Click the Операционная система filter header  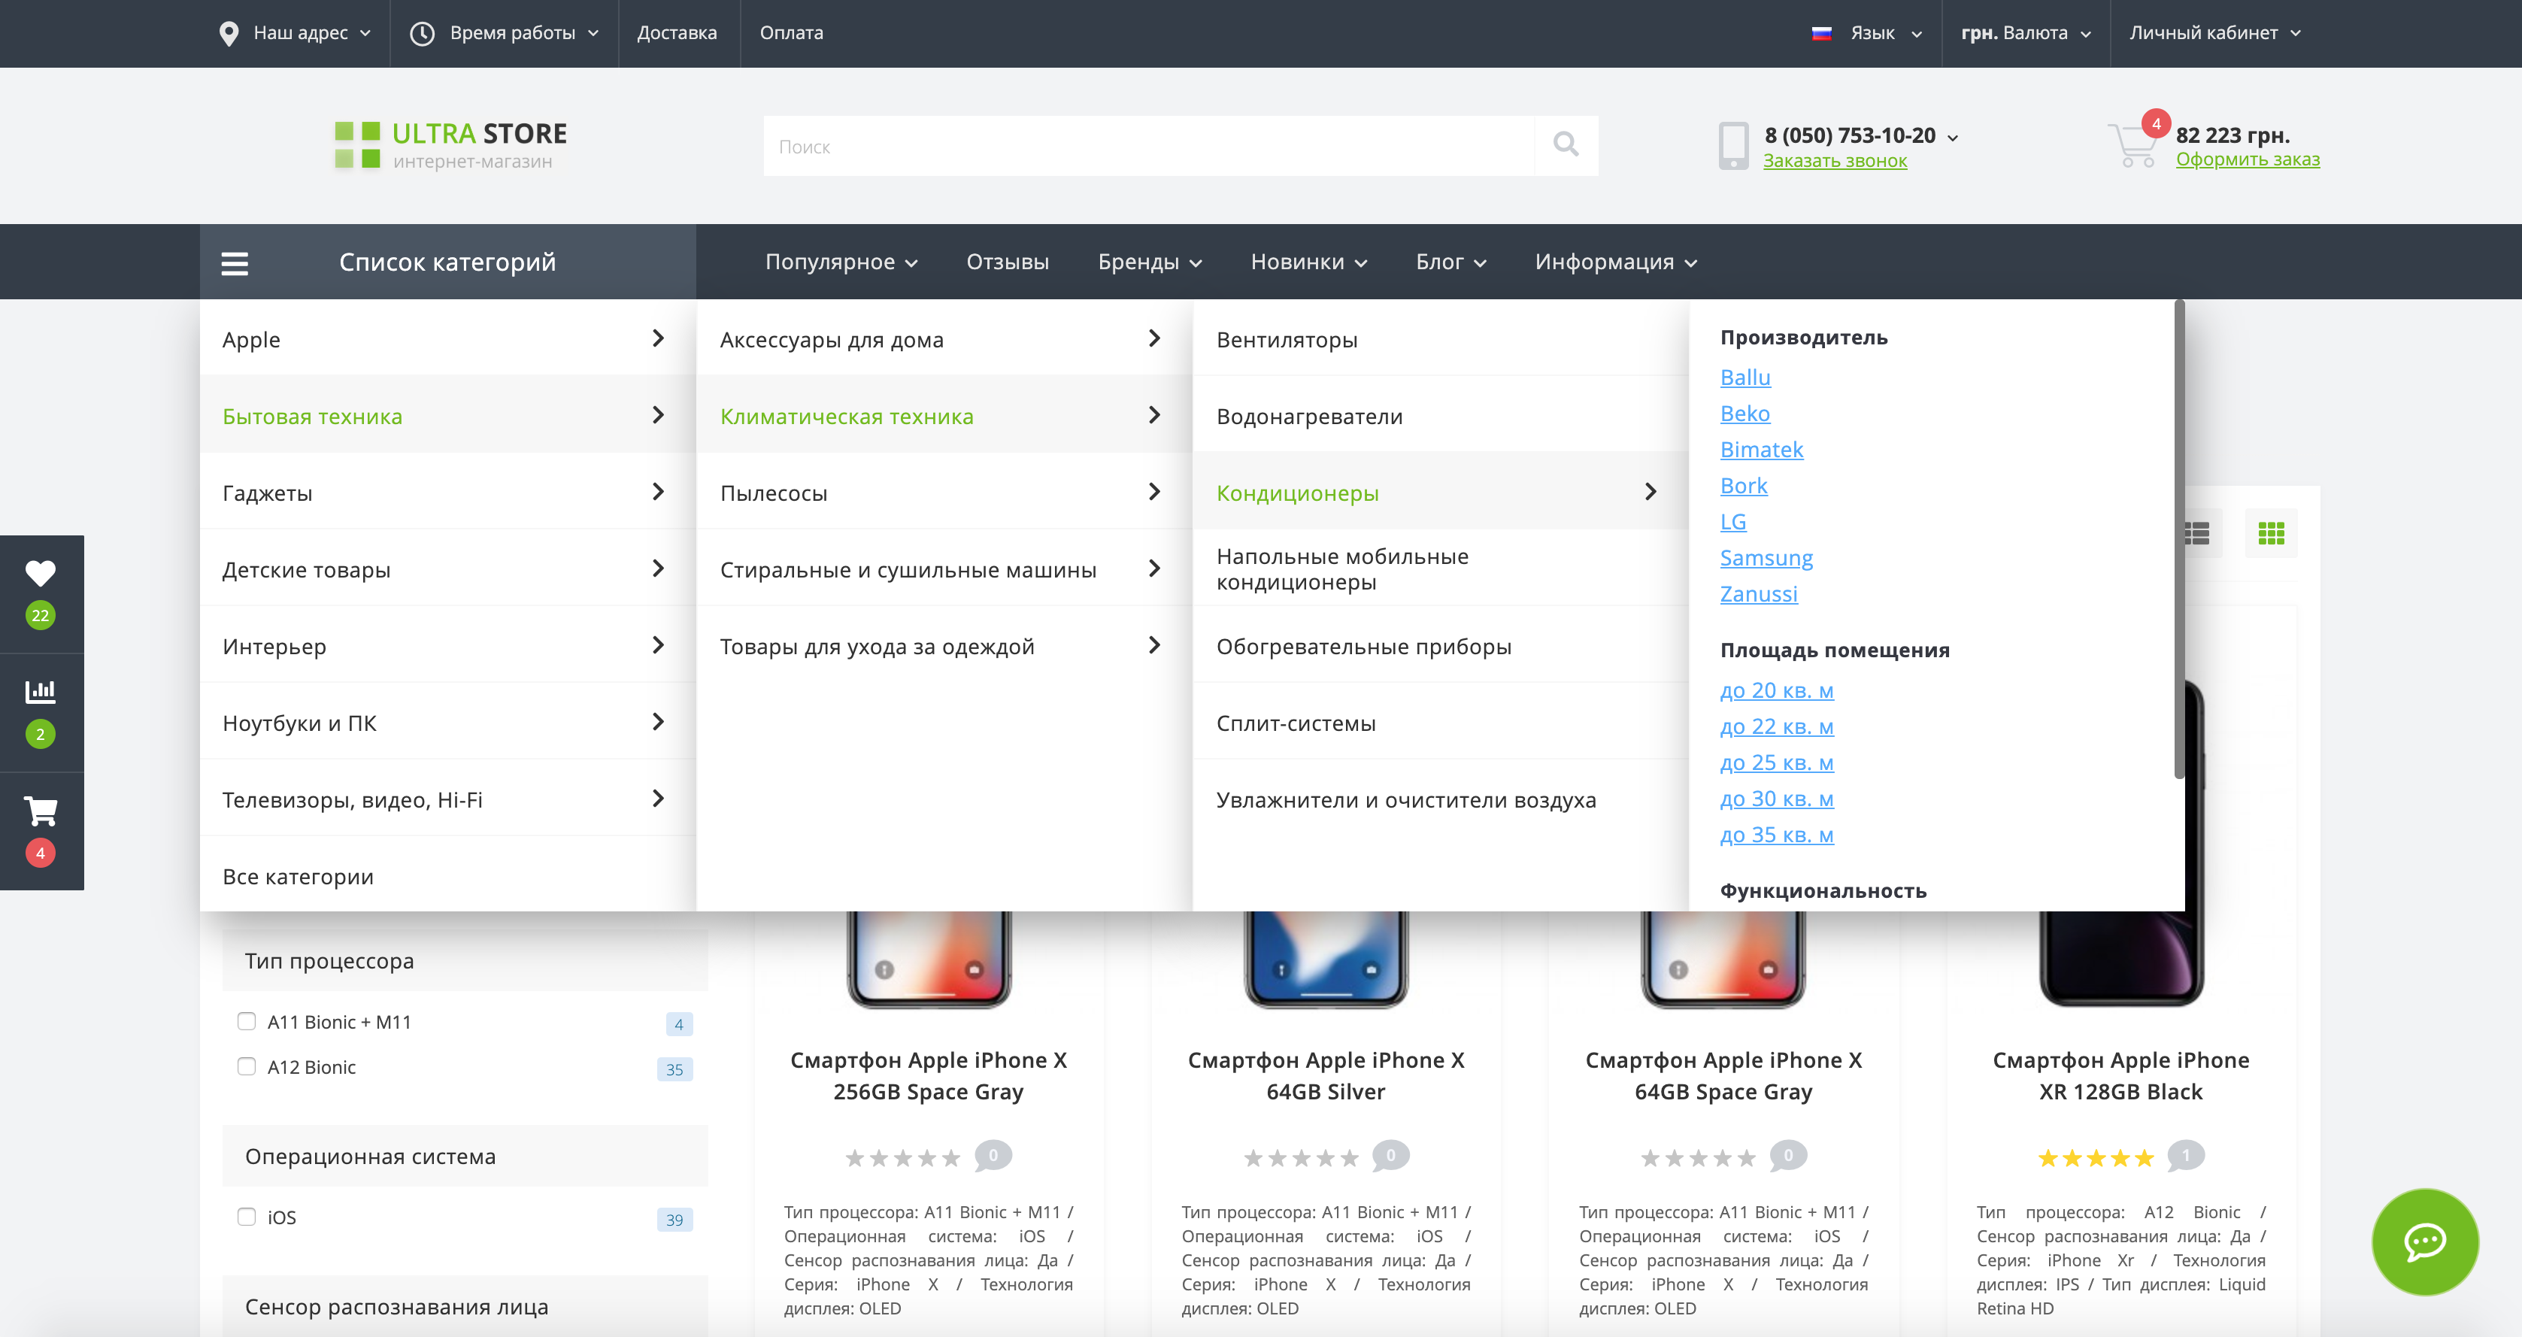464,1156
